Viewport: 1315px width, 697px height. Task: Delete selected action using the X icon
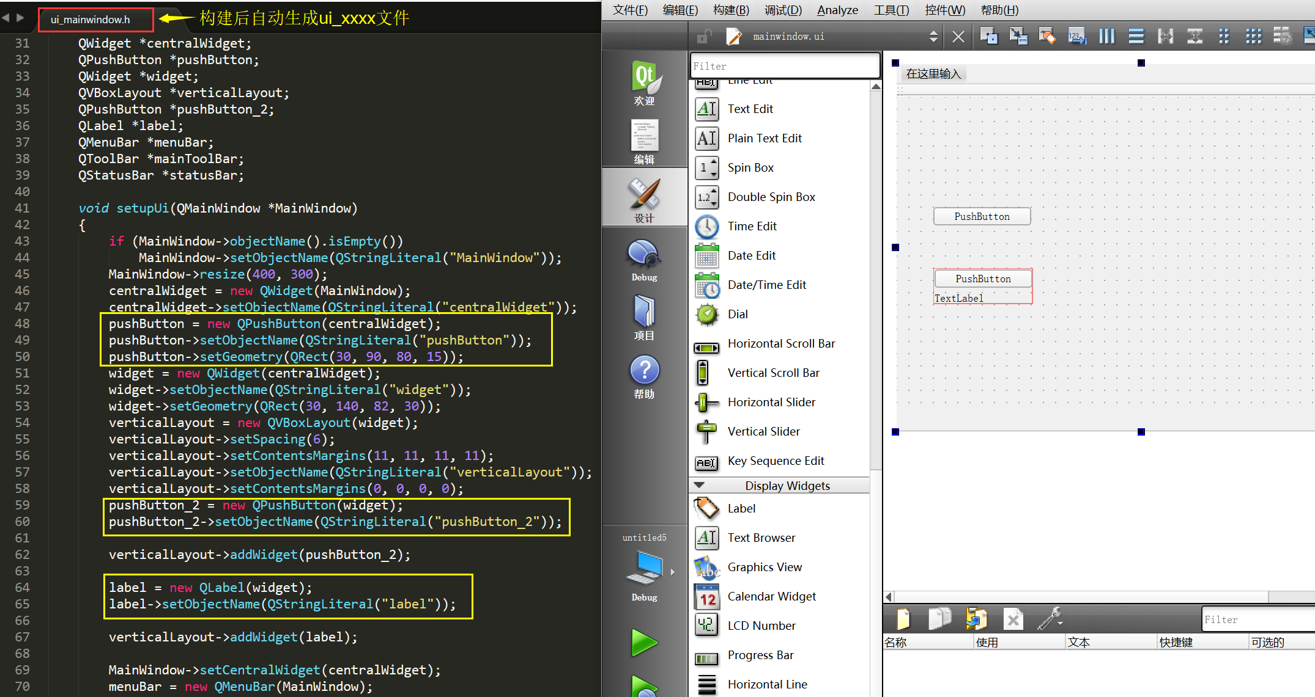(1013, 618)
